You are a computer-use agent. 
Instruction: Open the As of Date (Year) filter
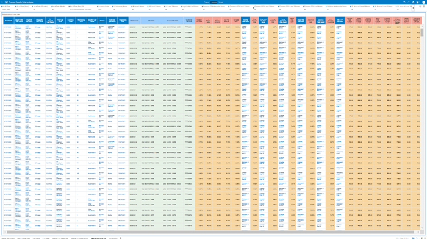pos(23,7)
